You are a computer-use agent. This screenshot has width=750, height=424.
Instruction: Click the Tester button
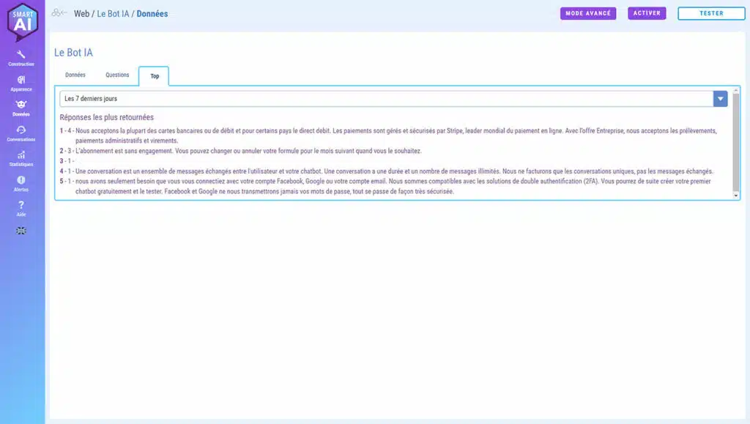tap(710, 13)
